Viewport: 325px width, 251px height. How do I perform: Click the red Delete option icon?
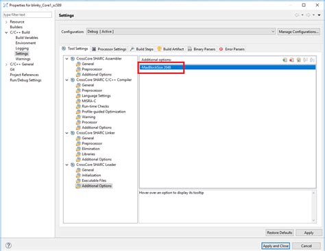pos(291,60)
